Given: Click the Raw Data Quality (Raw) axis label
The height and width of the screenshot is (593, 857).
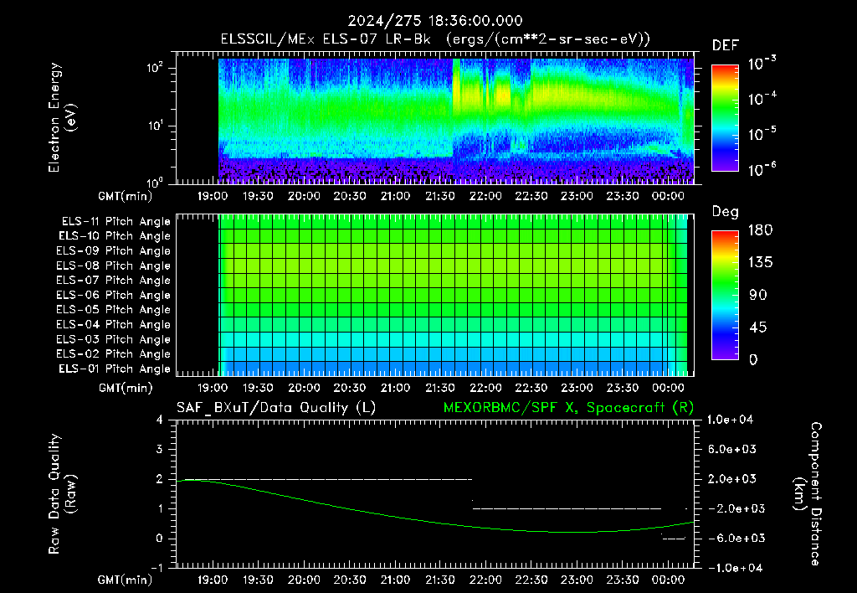Looking at the screenshot, I should pyautogui.click(x=62, y=494).
